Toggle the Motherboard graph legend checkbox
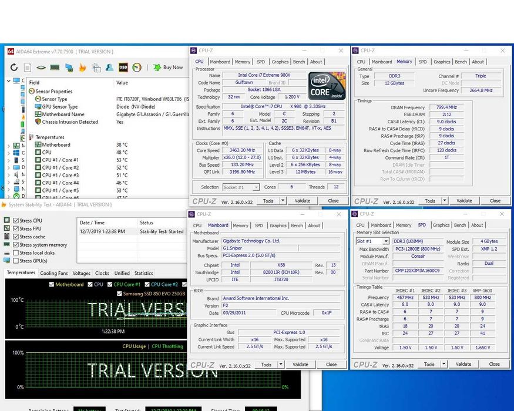This screenshot has height=411, width=514. pos(52,285)
